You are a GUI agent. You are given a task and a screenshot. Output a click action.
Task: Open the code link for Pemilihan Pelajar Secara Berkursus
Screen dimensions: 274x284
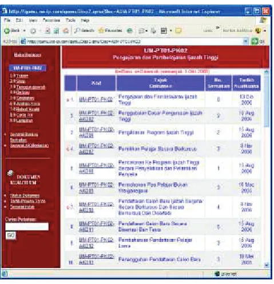point(97,149)
